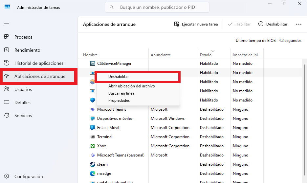Select the Dispositivos móviles row
Viewport: 307px width, 183px height.
click(x=115, y=119)
